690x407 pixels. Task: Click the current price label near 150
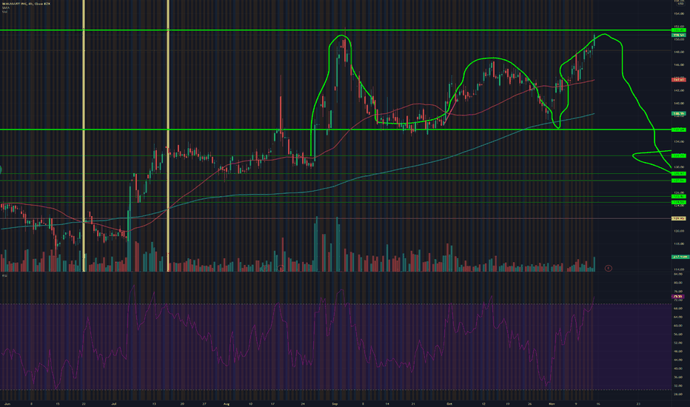678,35
